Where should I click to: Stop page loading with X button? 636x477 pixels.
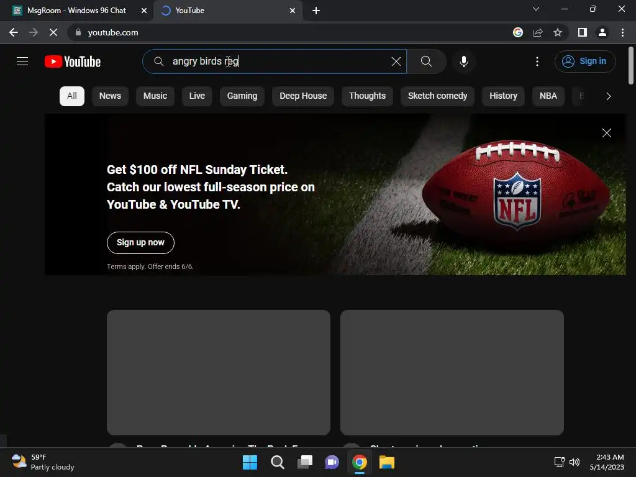(53, 32)
